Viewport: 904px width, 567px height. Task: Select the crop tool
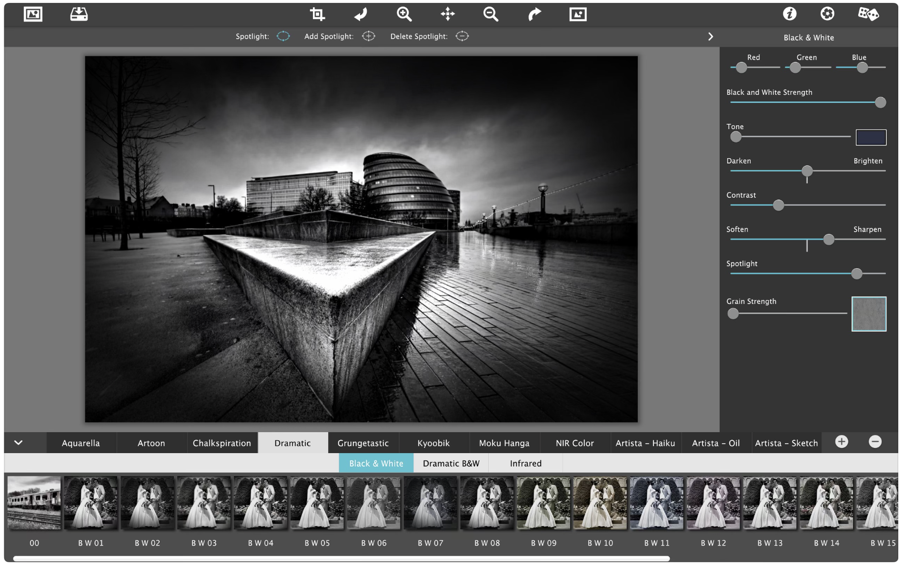(317, 14)
